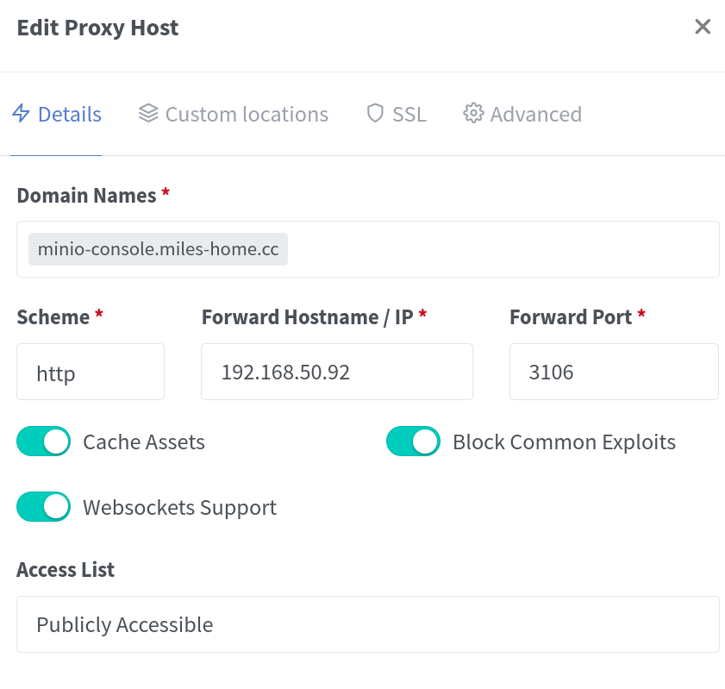Disable Block Common Exploits switch
This screenshot has width=725, height=689.
click(413, 442)
